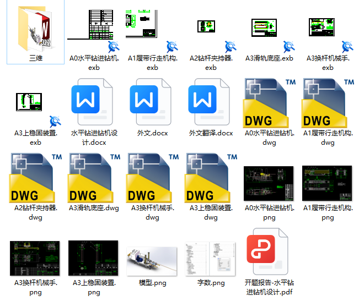Click the A1履带行走机构.dwg file name text
The width and height of the screenshot is (359, 301).
click(328, 138)
